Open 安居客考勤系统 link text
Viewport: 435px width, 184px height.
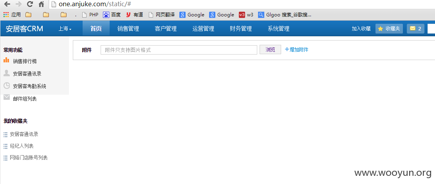pos(30,87)
